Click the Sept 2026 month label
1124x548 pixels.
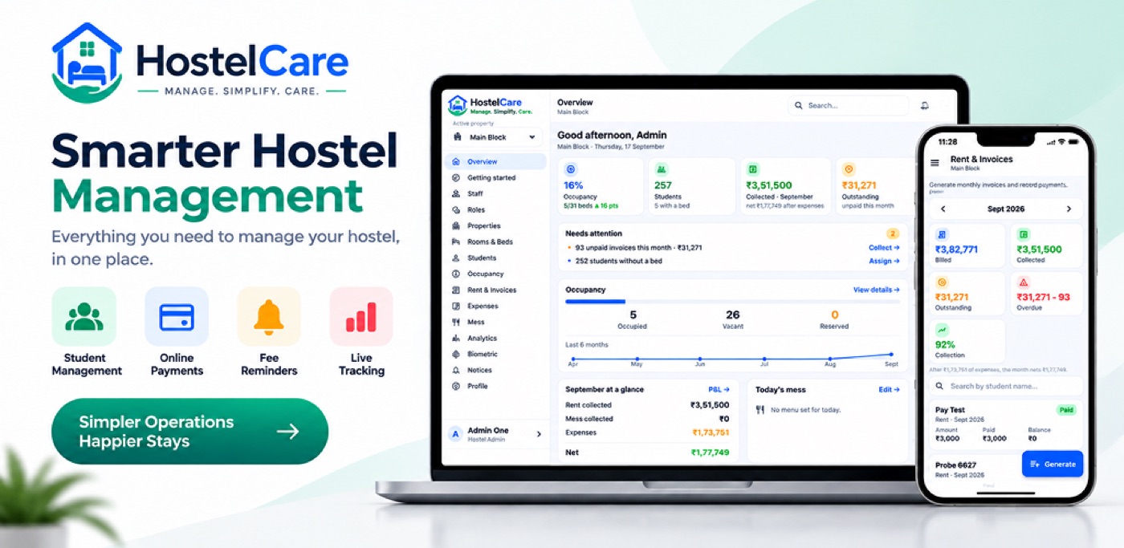1005,209
